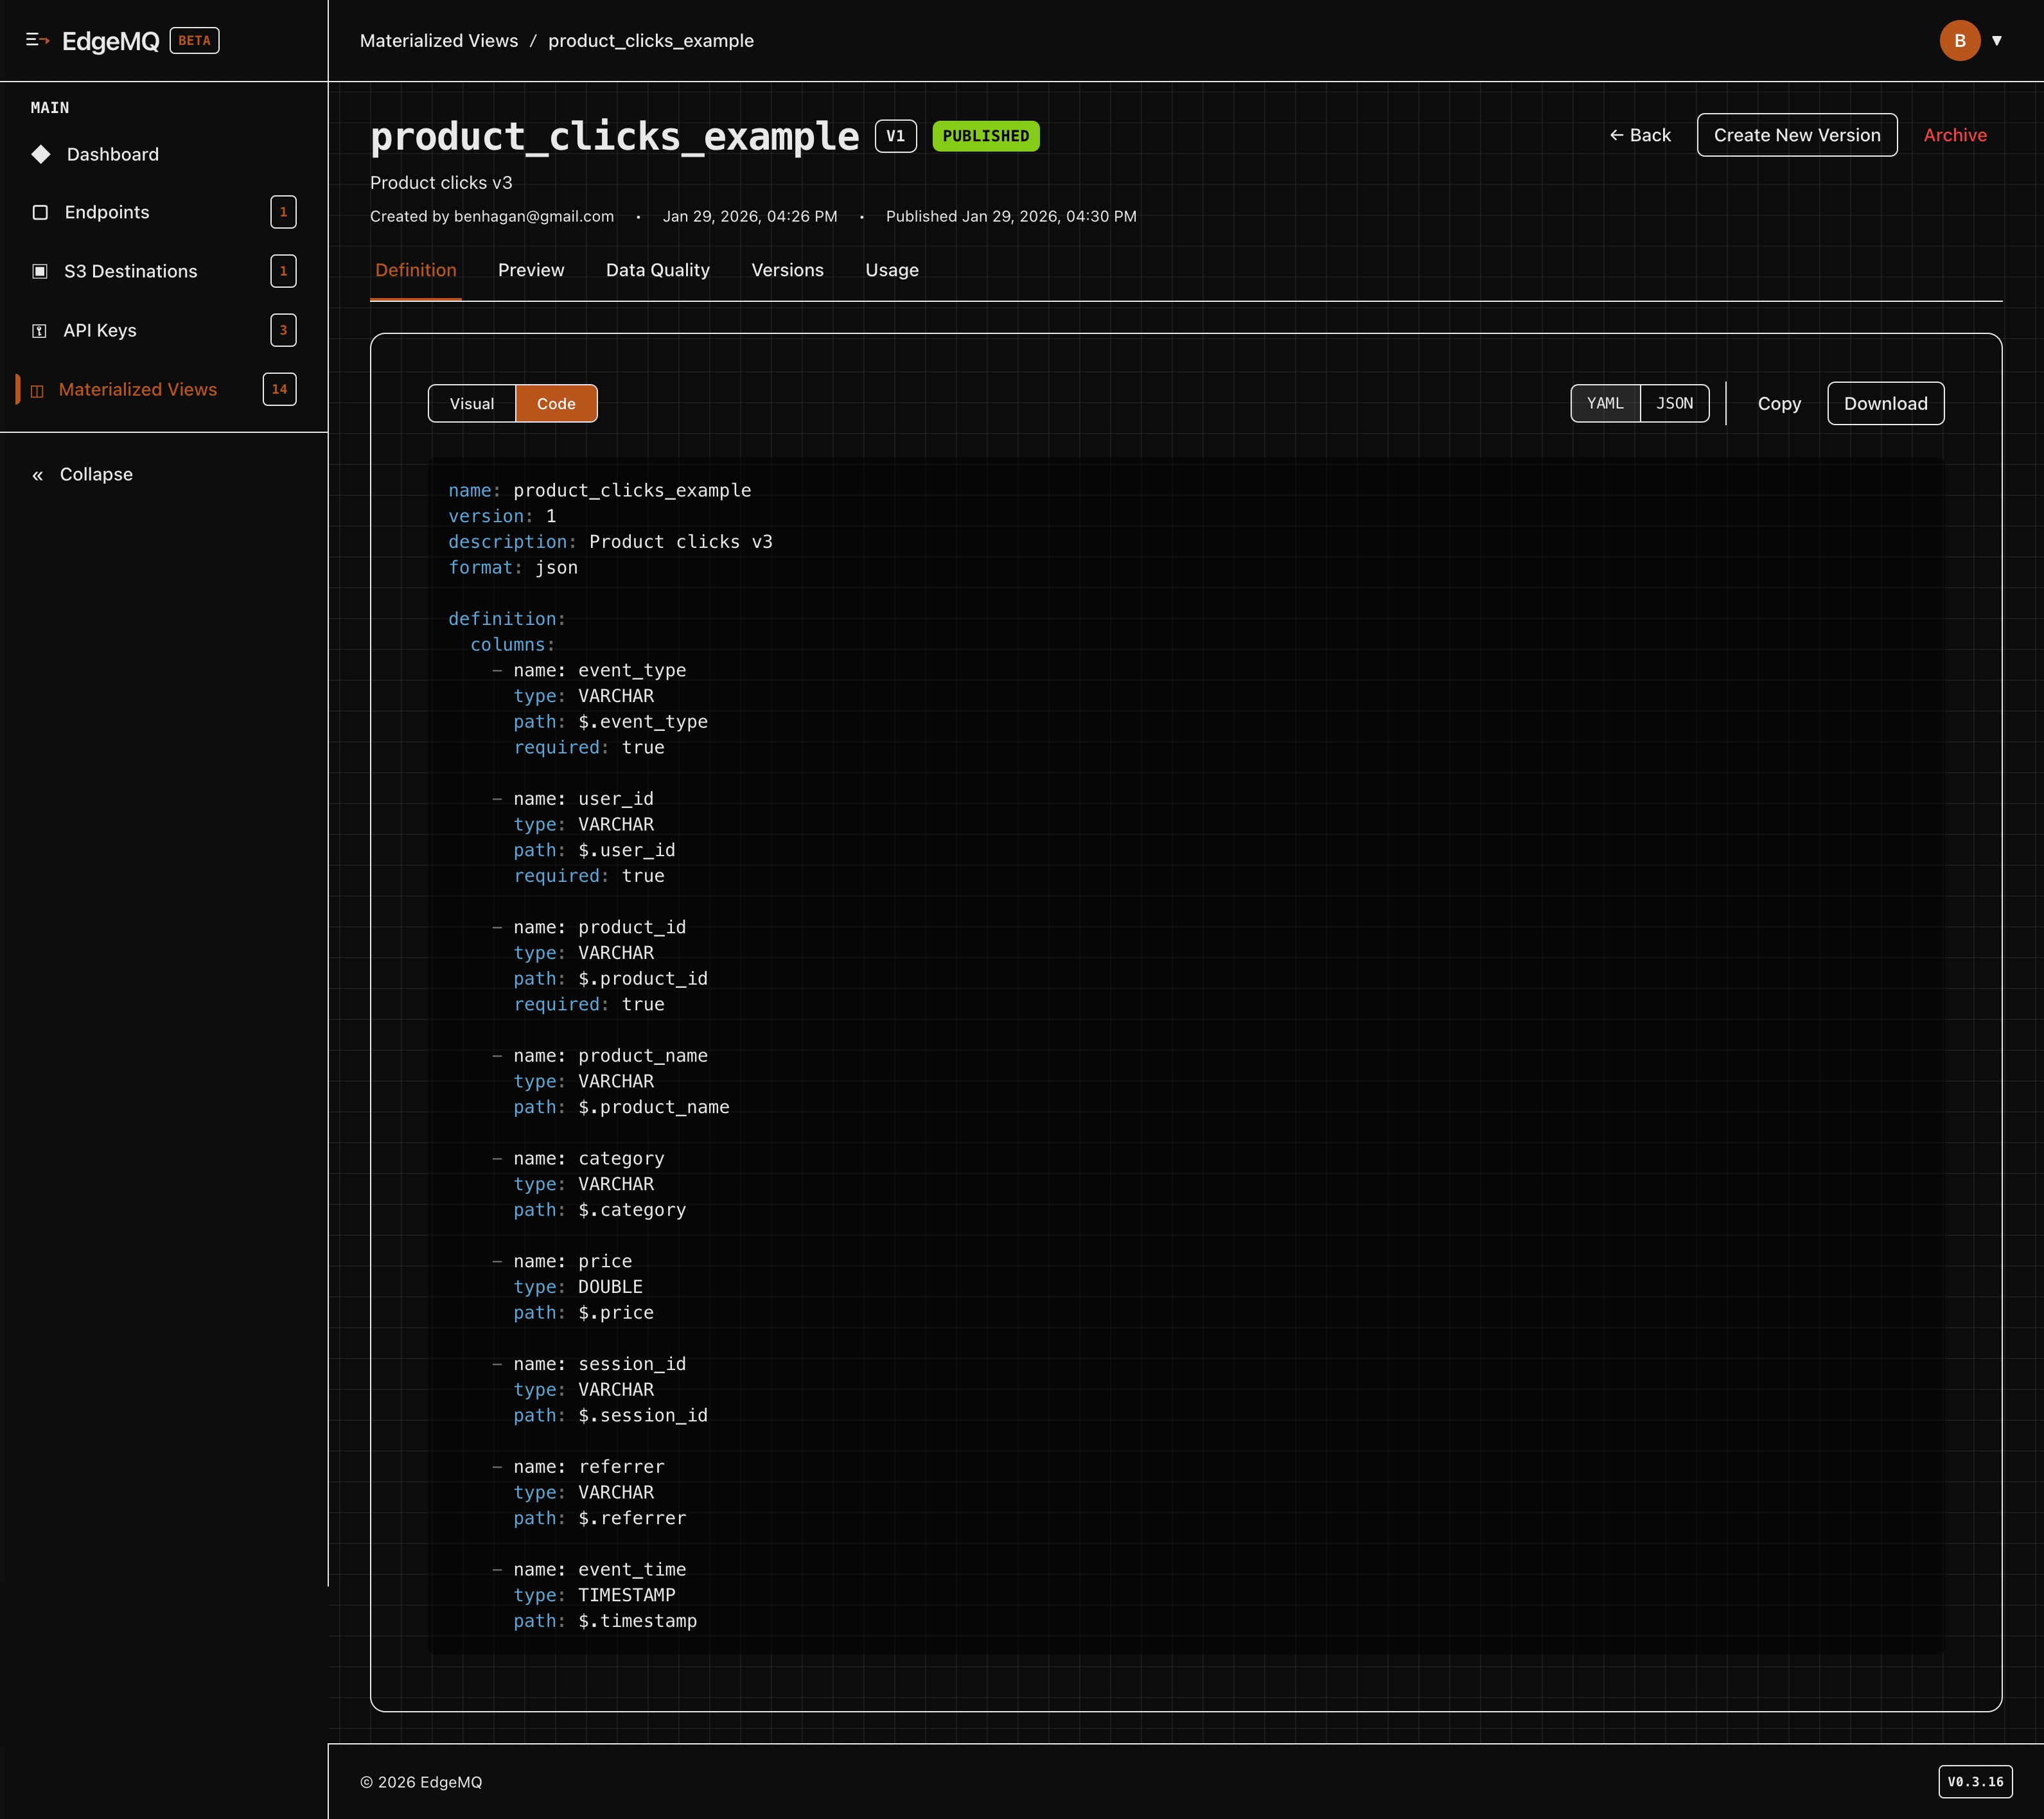
Task: Click the S3 Destinations sidebar icon
Action: [x=40, y=271]
